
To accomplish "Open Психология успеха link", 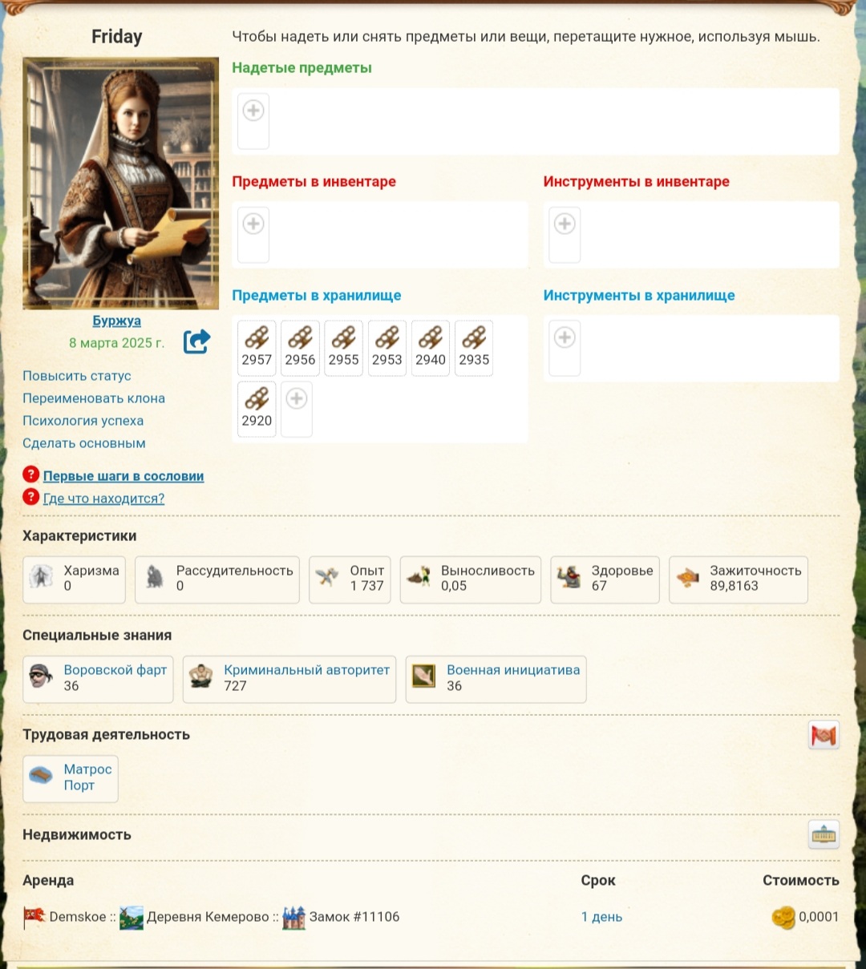I will (x=83, y=421).
